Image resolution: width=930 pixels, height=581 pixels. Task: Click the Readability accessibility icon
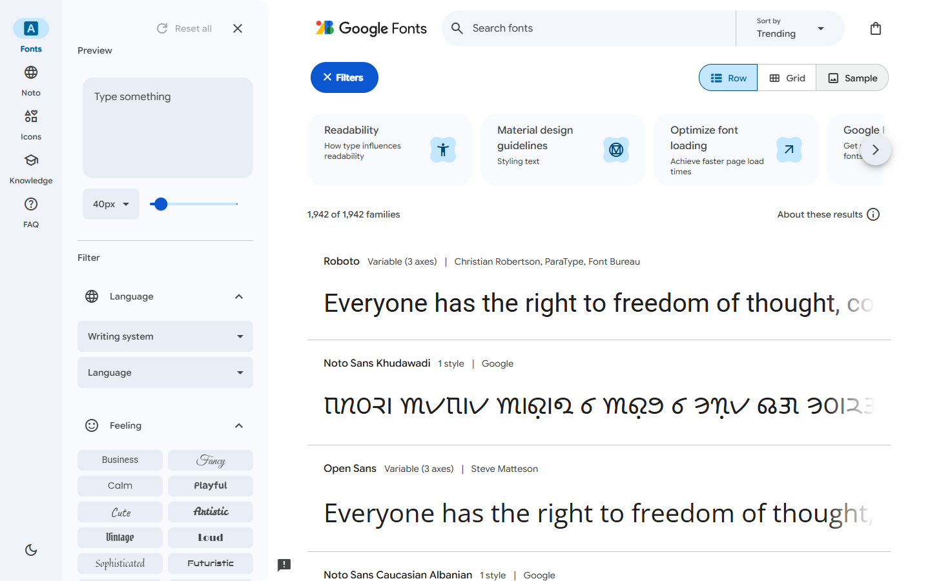[x=443, y=150]
